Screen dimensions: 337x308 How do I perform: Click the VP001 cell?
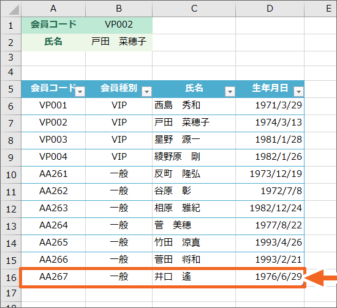coord(53,106)
